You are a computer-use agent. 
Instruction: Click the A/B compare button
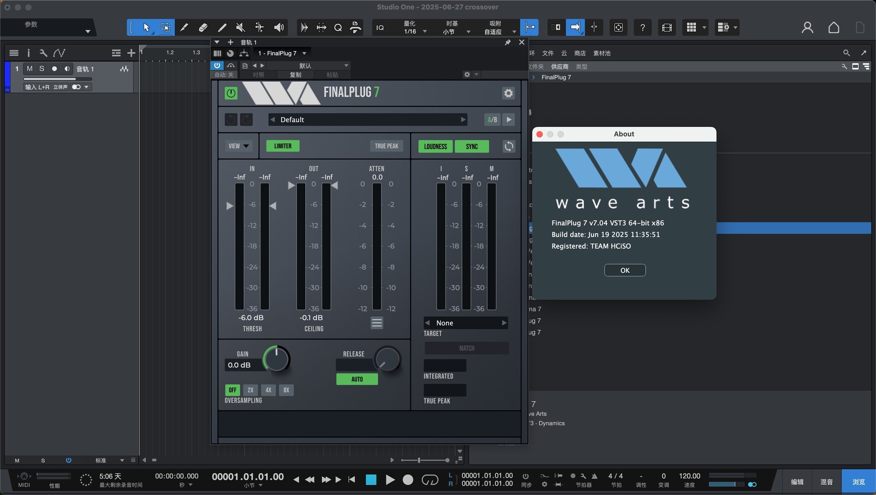click(492, 120)
